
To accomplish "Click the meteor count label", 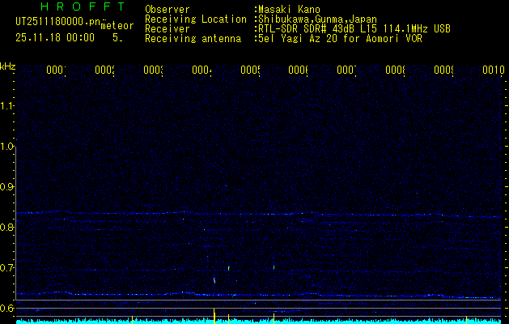I will [117, 26].
